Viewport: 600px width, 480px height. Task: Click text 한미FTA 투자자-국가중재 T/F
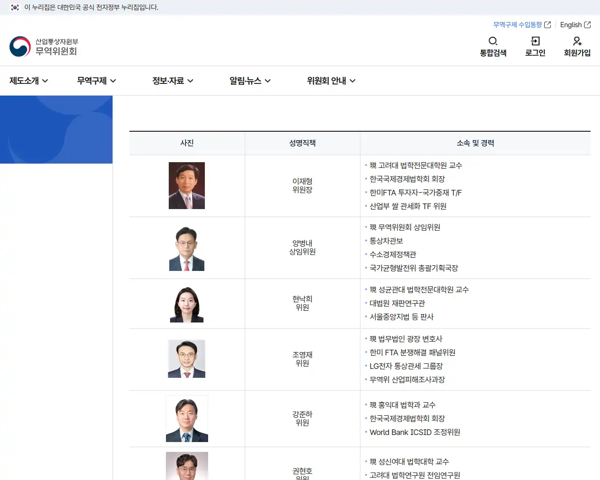(416, 193)
